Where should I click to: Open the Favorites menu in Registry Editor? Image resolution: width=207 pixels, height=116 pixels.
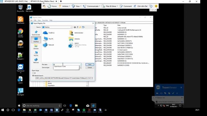tap(45, 20)
